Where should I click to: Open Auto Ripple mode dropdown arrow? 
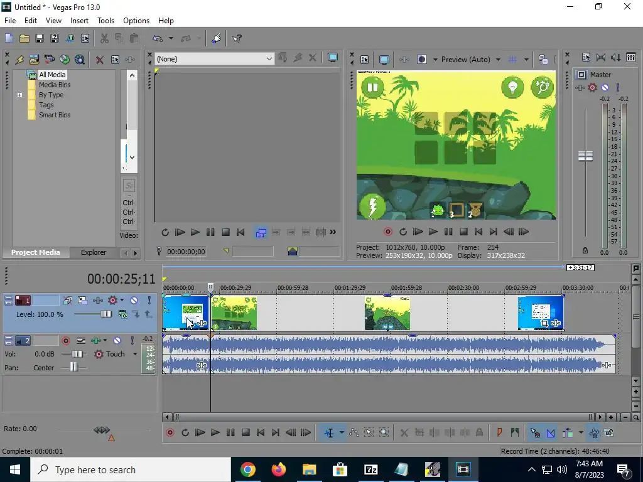coord(581,432)
